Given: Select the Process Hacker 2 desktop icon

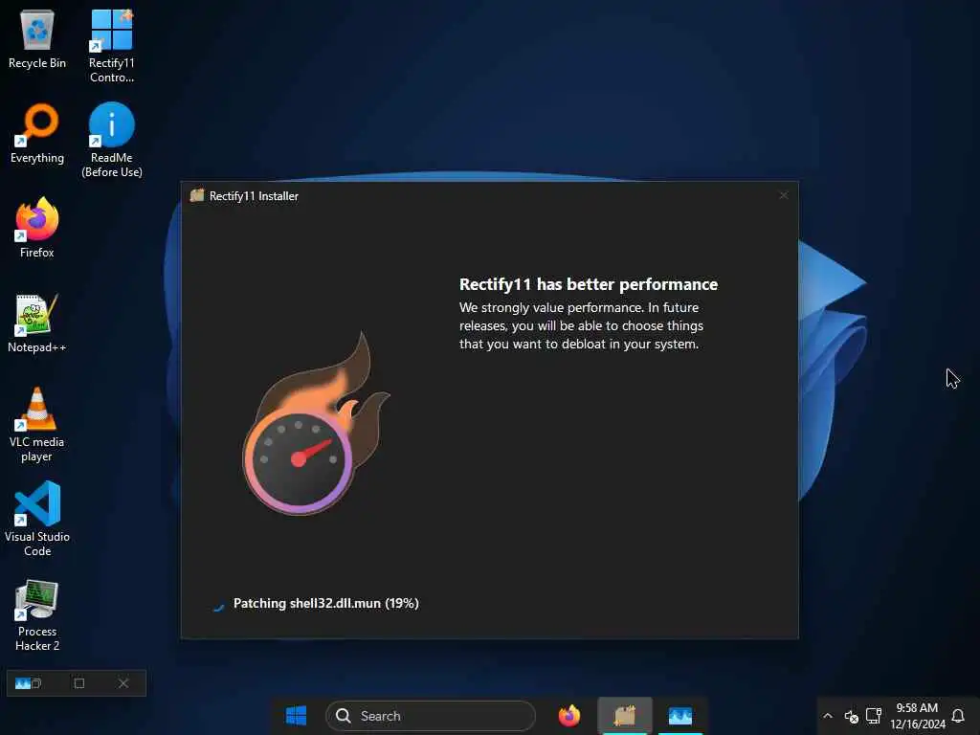Looking at the screenshot, I should pyautogui.click(x=37, y=615).
